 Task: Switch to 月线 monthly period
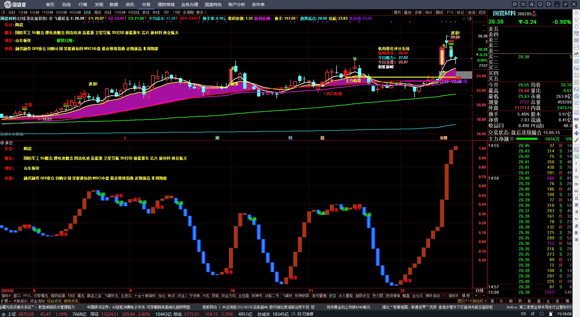coord(108,12)
